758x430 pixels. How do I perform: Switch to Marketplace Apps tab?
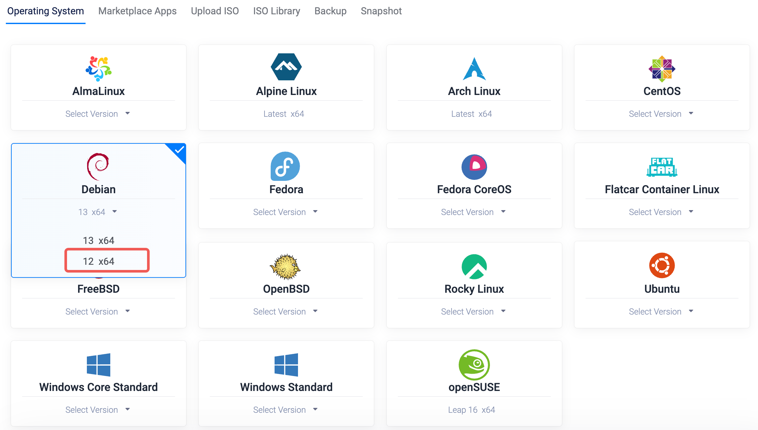137,11
